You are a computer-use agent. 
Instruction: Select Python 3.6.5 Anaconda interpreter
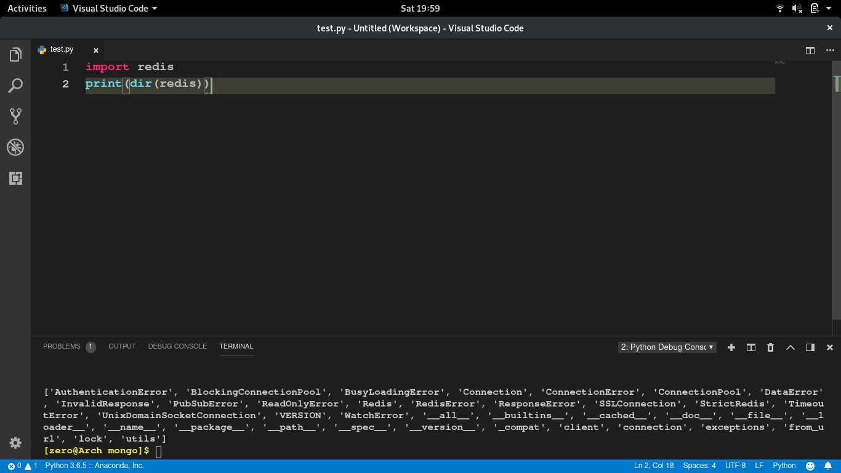pyautogui.click(x=94, y=466)
